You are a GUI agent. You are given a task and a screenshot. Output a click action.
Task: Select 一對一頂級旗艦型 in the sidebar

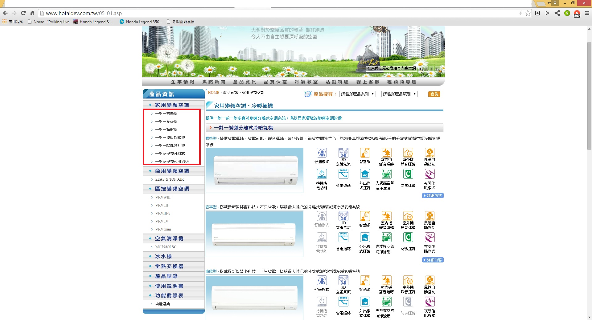(x=170, y=138)
